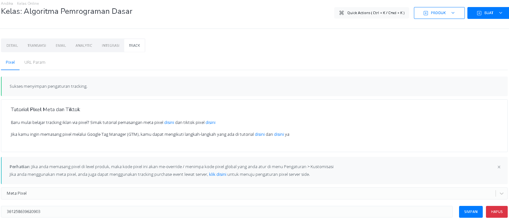The width and height of the screenshot is (509, 220).
Task: Click the Andika breadcrumb link
Action: tap(7, 4)
